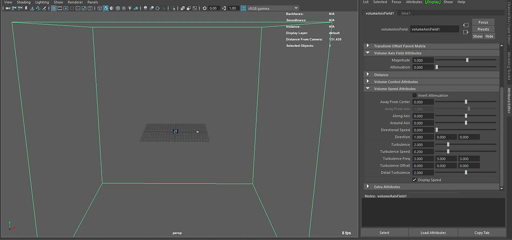This screenshot has height=240, width=512.
Task: Click the Multisample Anti-aliasing icon
Action: click(x=157, y=8)
